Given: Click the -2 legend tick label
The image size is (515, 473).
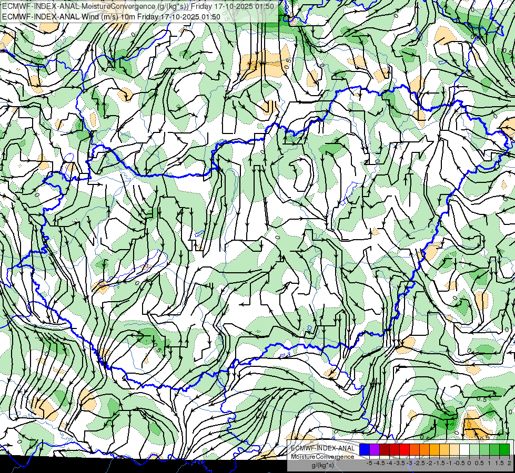Looking at the screenshot, I should [429, 463].
